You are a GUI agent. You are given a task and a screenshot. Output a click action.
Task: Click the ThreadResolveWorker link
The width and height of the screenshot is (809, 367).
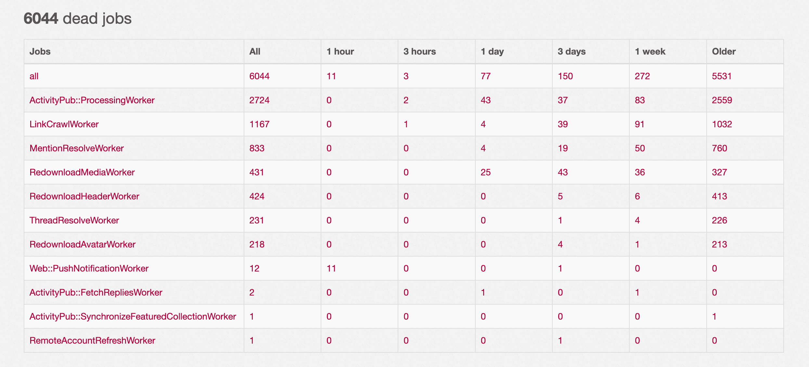click(x=74, y=220)
